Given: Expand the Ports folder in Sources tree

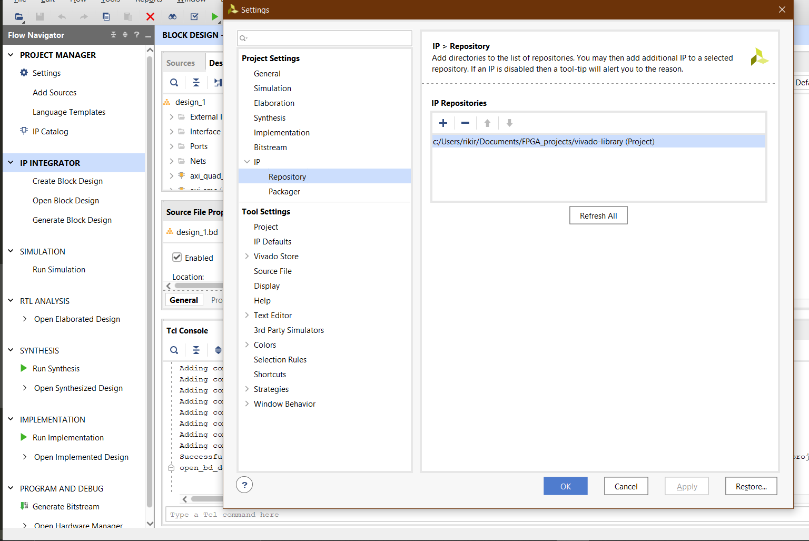Looking at the screenshot, I should 172,146.
